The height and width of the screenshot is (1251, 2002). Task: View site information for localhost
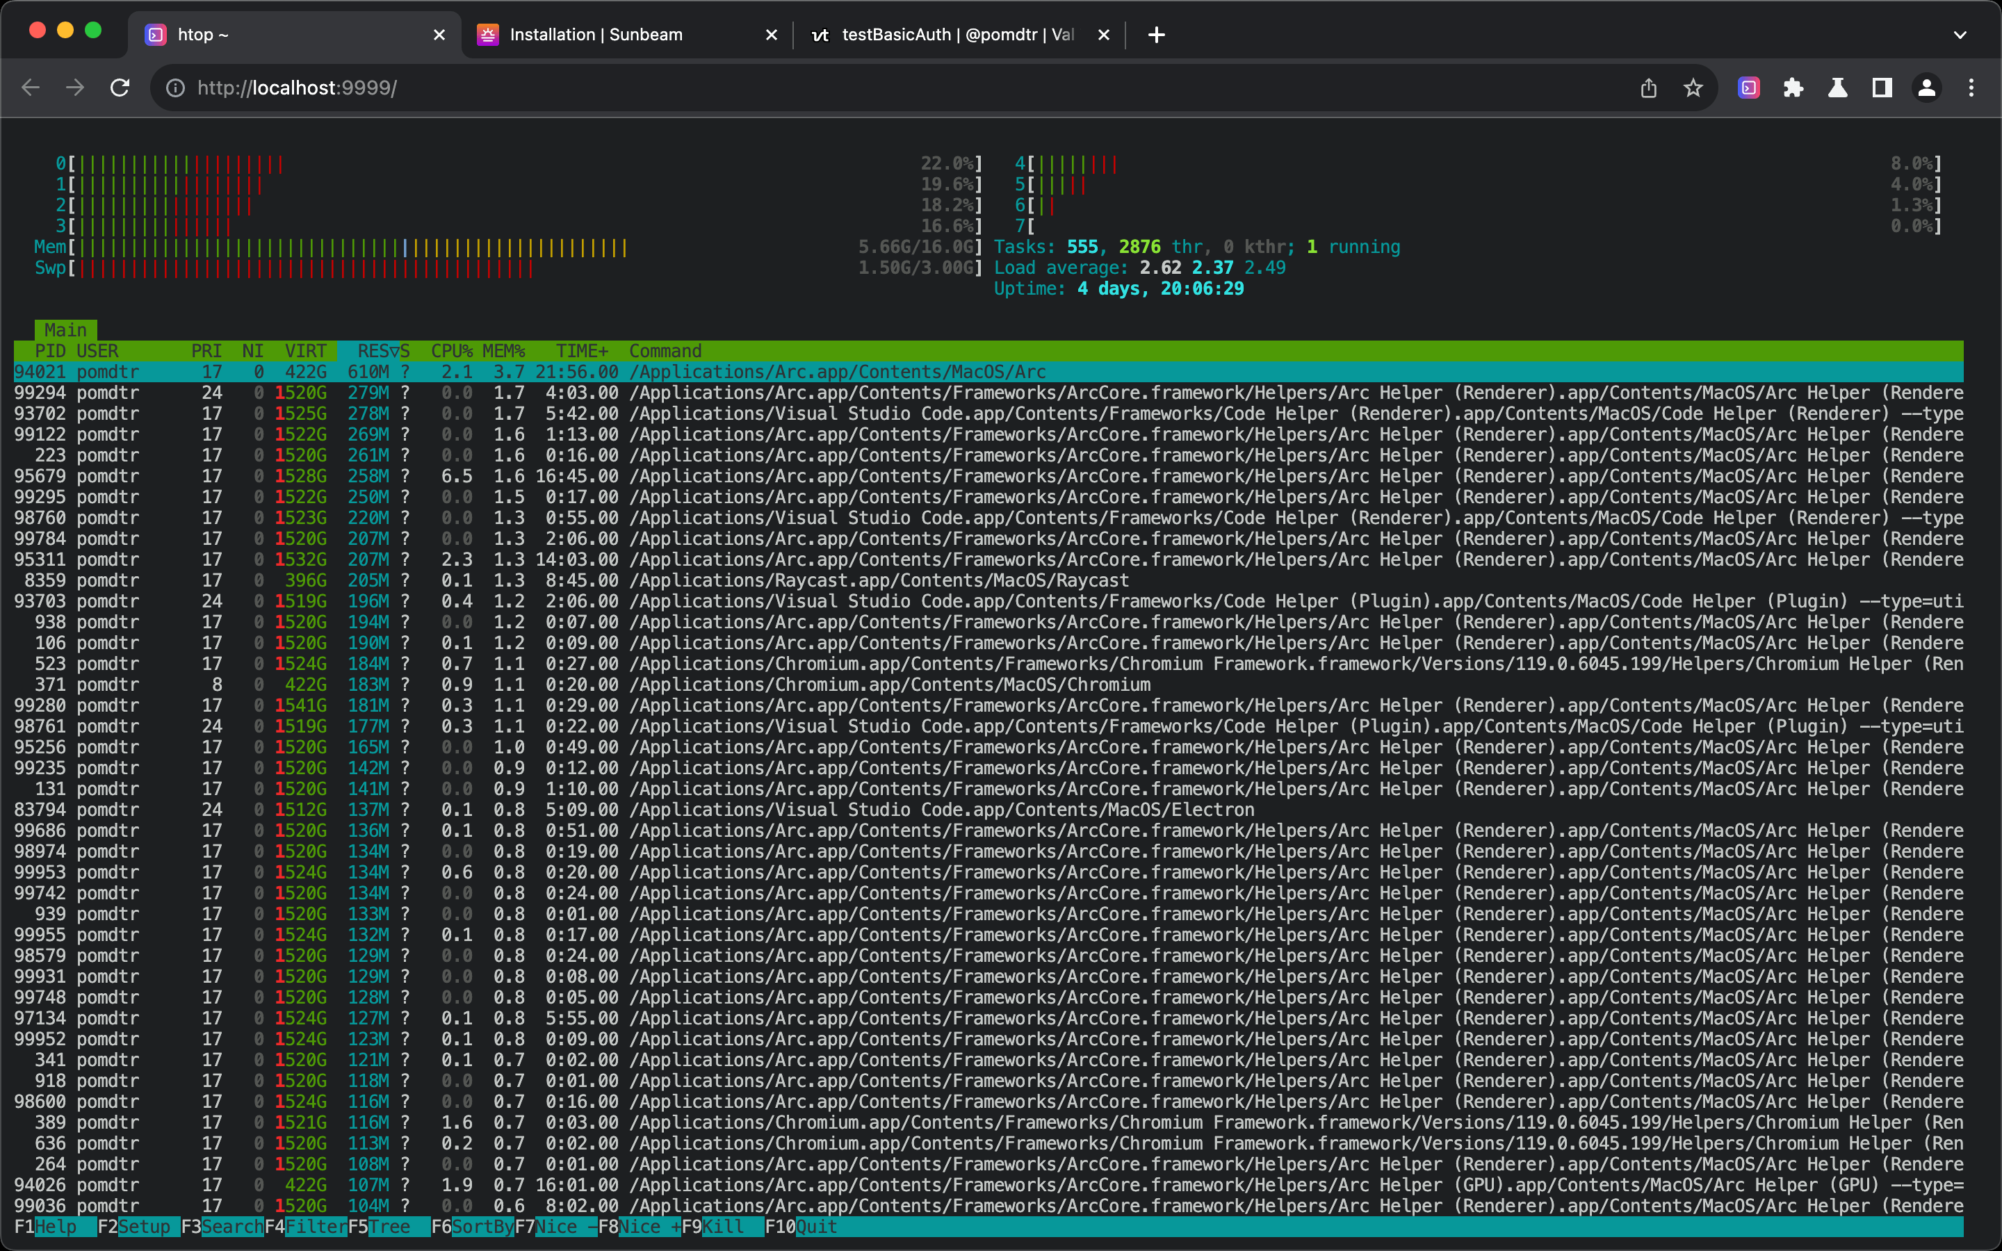point(175,88)
